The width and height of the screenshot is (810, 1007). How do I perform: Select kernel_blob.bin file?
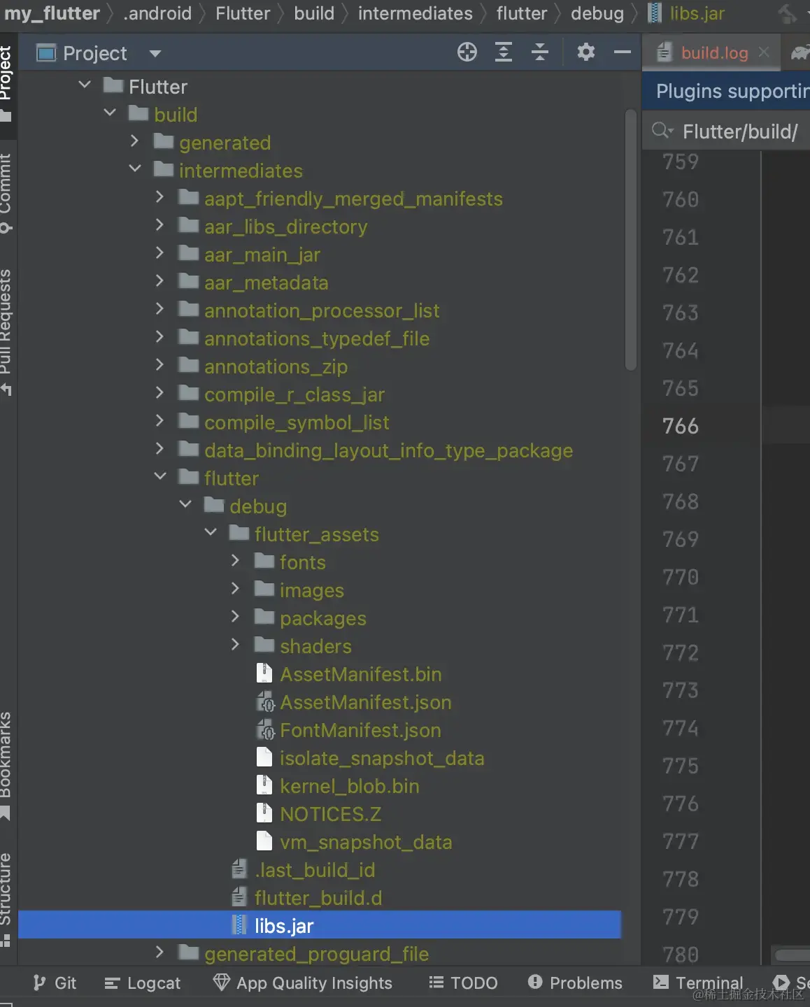(350, 786)
